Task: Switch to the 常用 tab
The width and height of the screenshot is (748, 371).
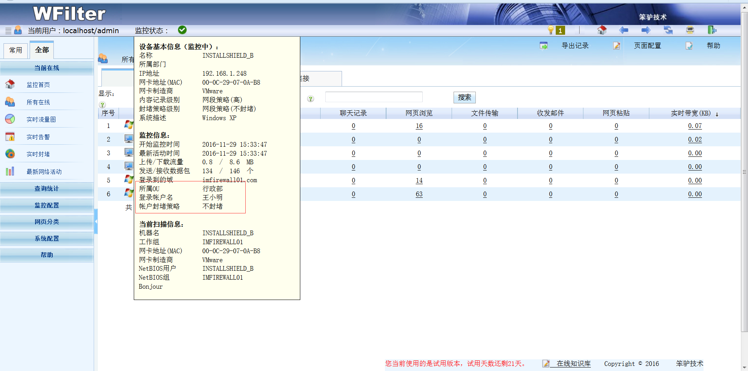Action: pyautogui.click(x=16, y=50)
